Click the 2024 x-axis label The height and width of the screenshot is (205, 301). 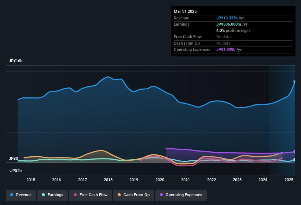(263, 180)
